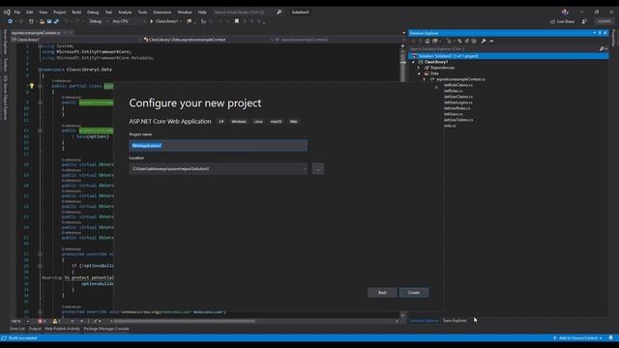Open the Tools menu
Viewport: 619px width, 348px height.
[142, 13]
